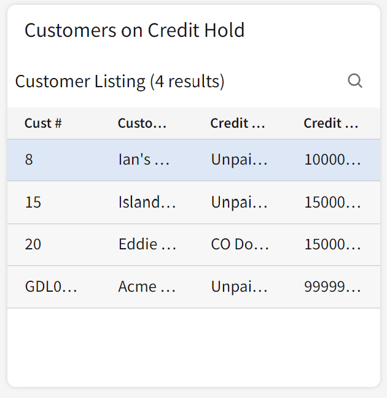Click 15000... value in Island row

point(332,202)
